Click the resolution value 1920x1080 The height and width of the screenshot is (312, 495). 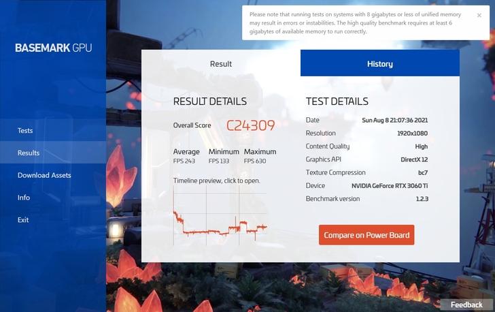click(412, 134)
